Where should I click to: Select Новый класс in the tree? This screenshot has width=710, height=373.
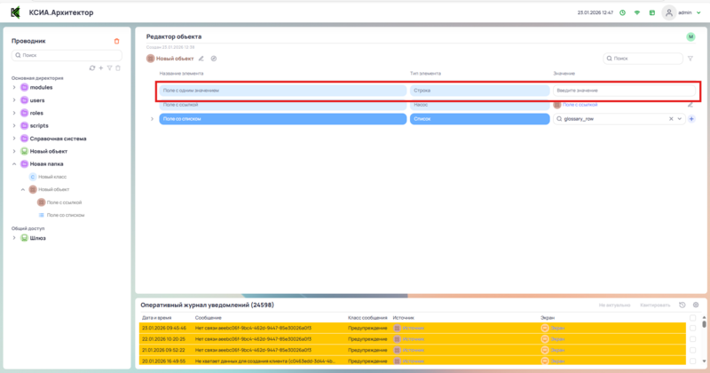52,177
